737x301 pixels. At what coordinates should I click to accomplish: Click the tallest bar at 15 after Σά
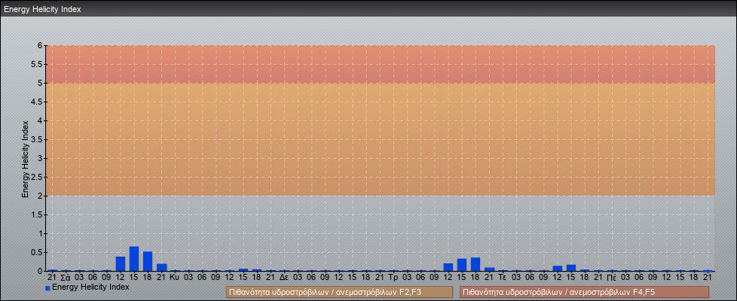click(x=134, y=259)
